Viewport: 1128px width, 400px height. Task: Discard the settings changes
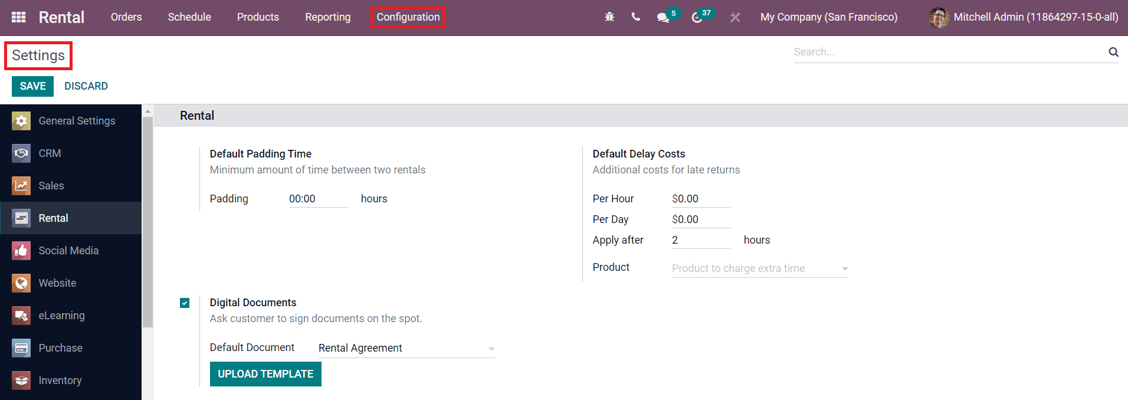pyautogui.click(x=86, y=86)
